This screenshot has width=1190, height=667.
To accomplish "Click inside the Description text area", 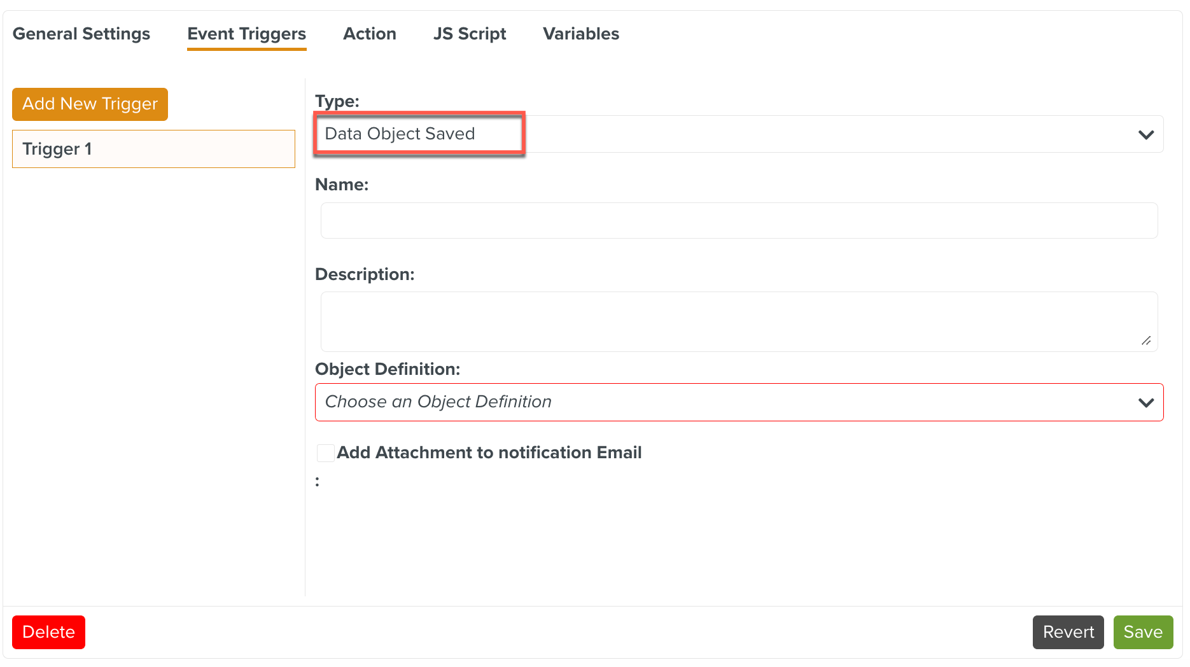I will click(x=739, y=321).
